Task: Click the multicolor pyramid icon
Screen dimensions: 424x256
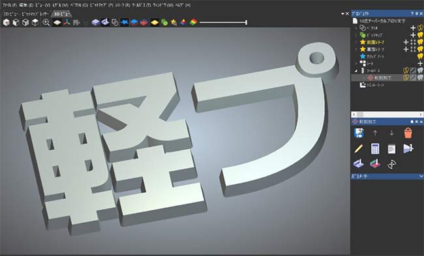Action: coord(183,22)
